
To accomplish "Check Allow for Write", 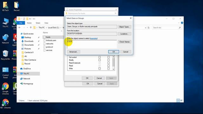I will tap(100, 68).
